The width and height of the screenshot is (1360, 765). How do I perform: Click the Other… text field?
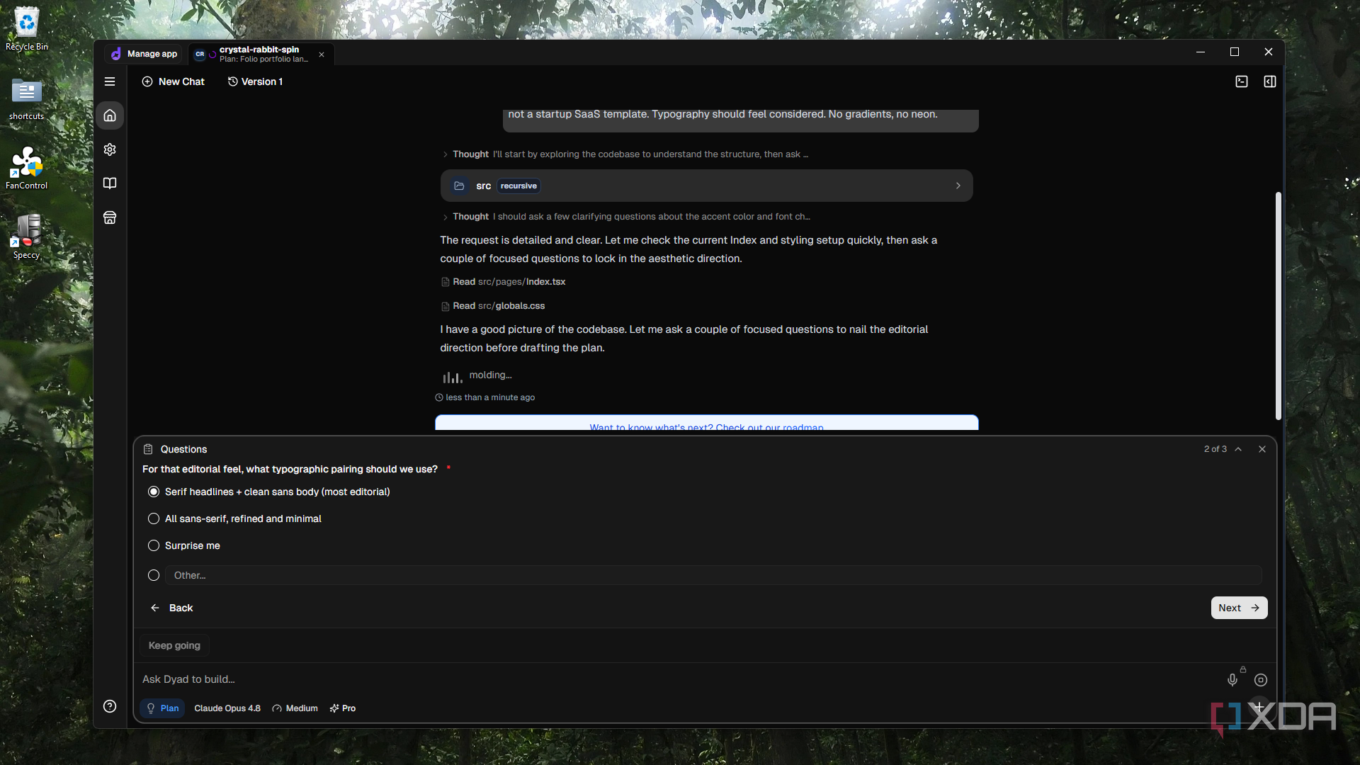click(713, 575)
